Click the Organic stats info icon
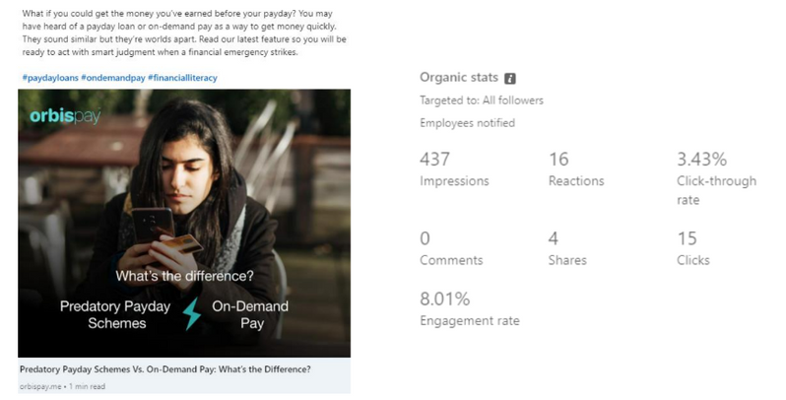The width and height of the screenshot is (786, 400). pos(510,79)
